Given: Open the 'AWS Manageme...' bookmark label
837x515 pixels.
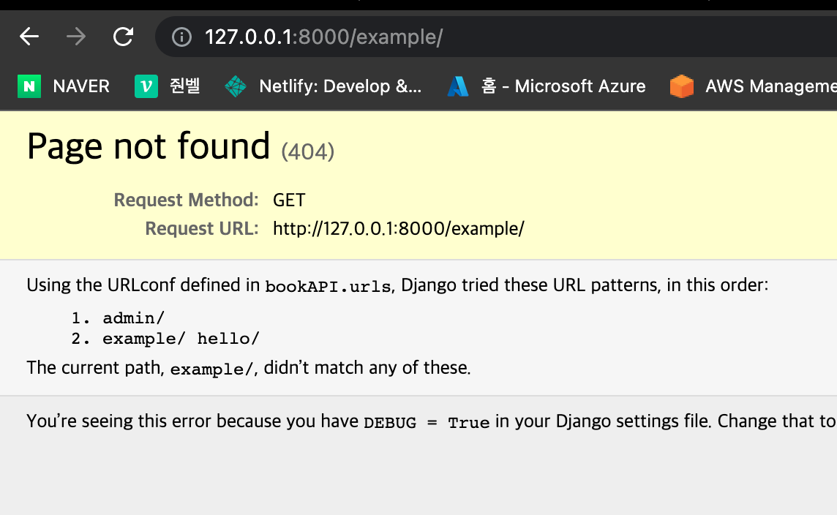Looking at the screenshot, I should pos(770,86).
